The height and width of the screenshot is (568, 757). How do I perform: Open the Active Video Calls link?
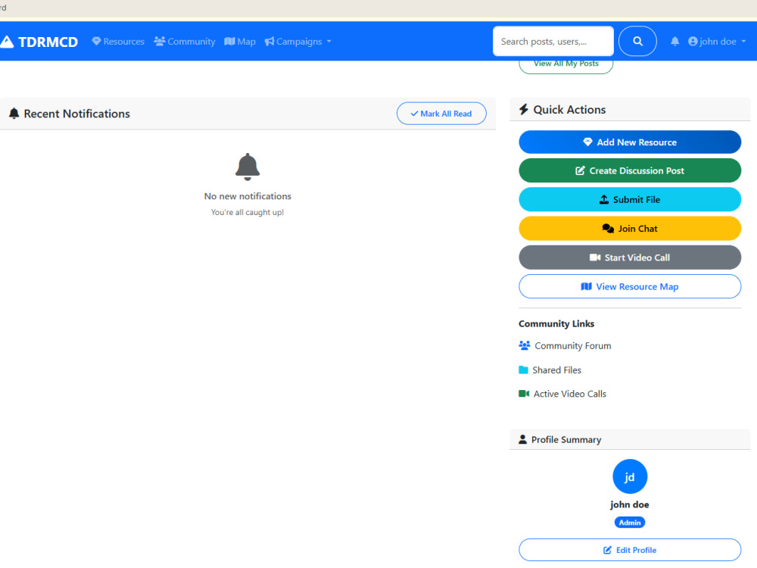[562, 394]
